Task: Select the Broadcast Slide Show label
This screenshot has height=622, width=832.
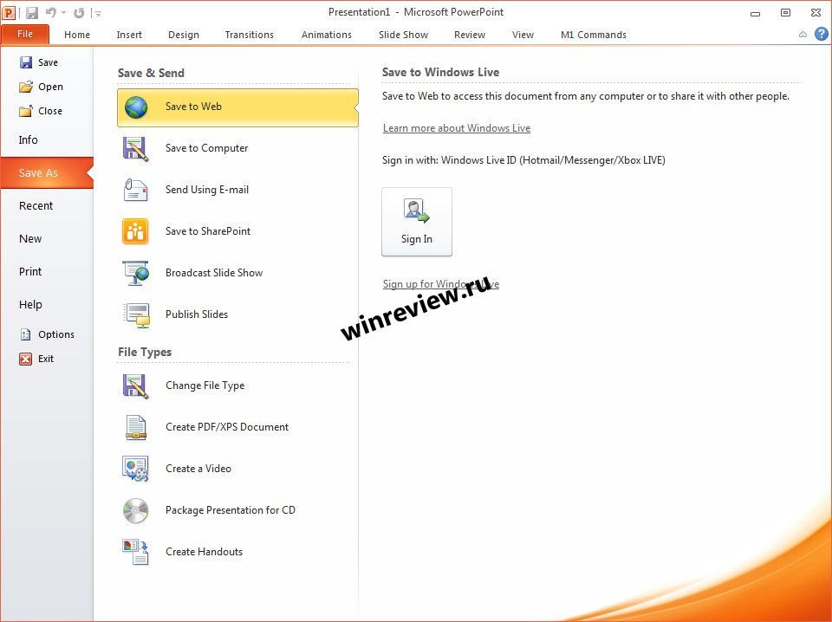Action: coord(214,273)
